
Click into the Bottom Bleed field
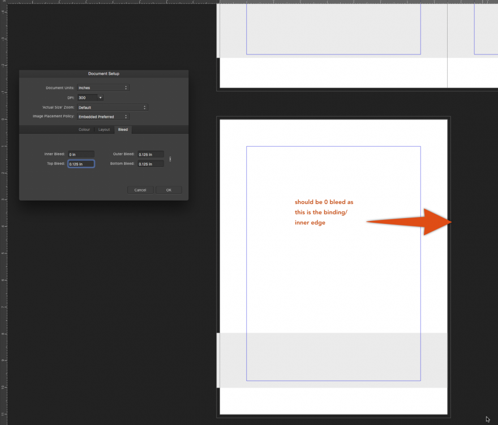tap(151, 164)
